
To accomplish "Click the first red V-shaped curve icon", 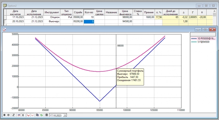I will [x=28, y=115].
